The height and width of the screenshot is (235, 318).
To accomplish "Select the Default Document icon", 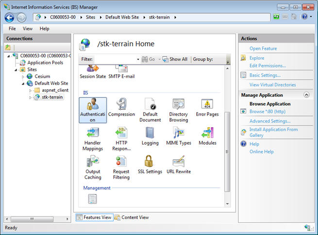I will pos(150,104).
